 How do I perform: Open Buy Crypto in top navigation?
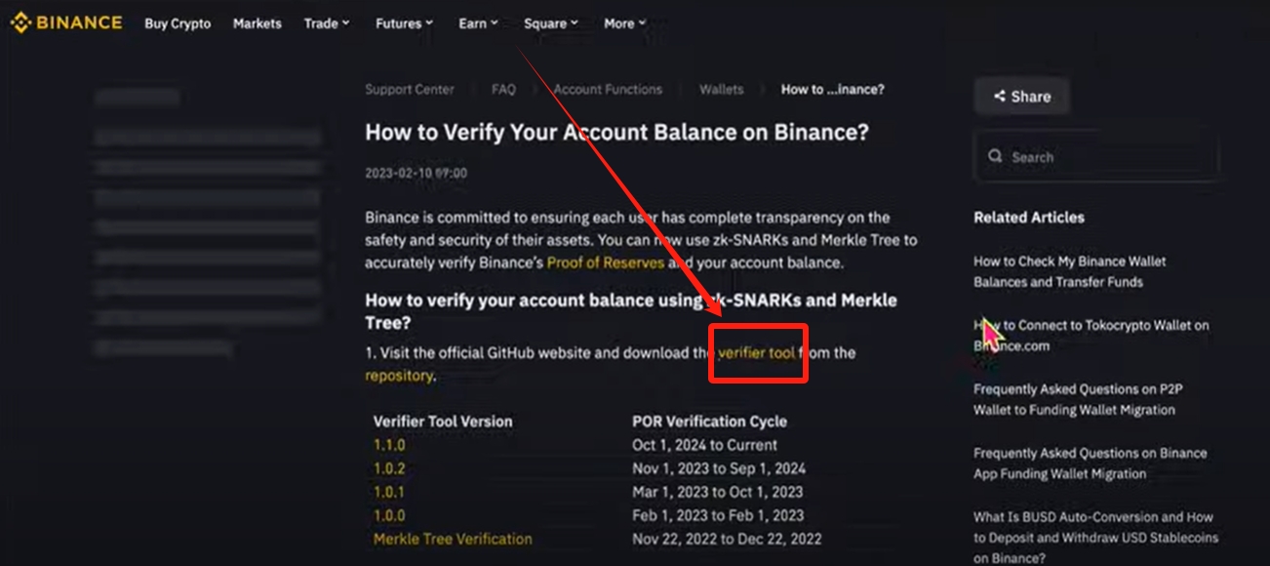coord(178,23)
